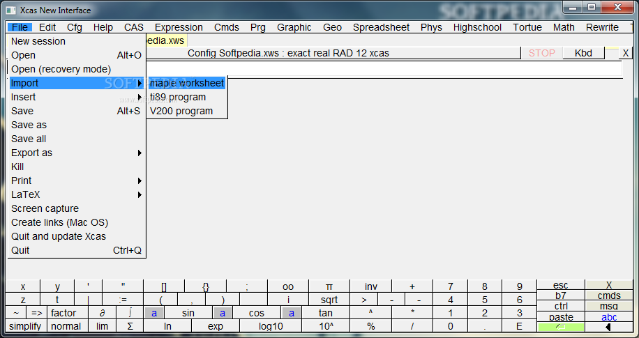
Task: Click the green enter key
Action: (561, 327)
